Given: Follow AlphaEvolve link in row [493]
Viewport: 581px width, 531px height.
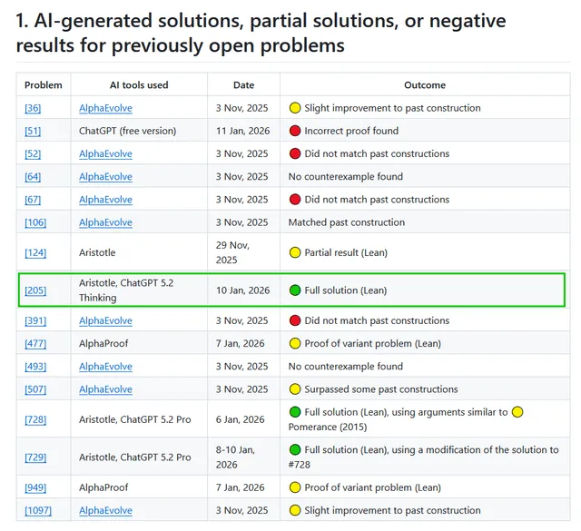Looking at the screenshot, I should pyautogui.click(x=105, y=367).
